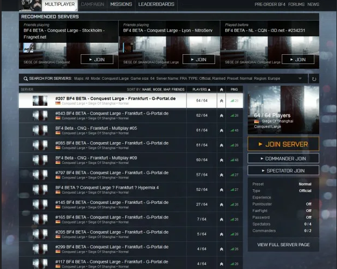Click ping signal bars for #207 server
This screenshot has width=337, height=269.
coord(232,100)
